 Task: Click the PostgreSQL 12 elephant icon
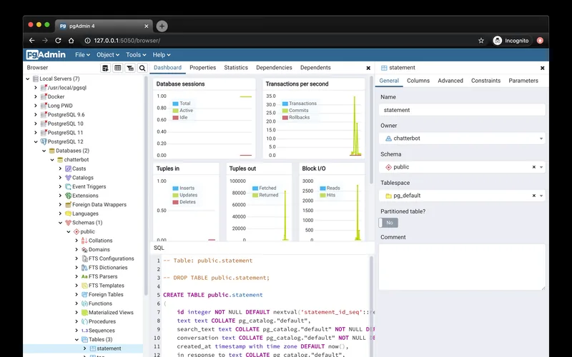44,141
